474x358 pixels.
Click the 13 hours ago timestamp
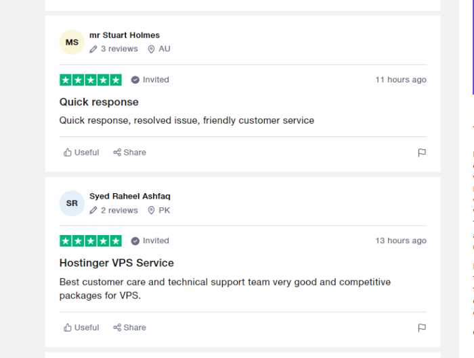pos(401,240)
